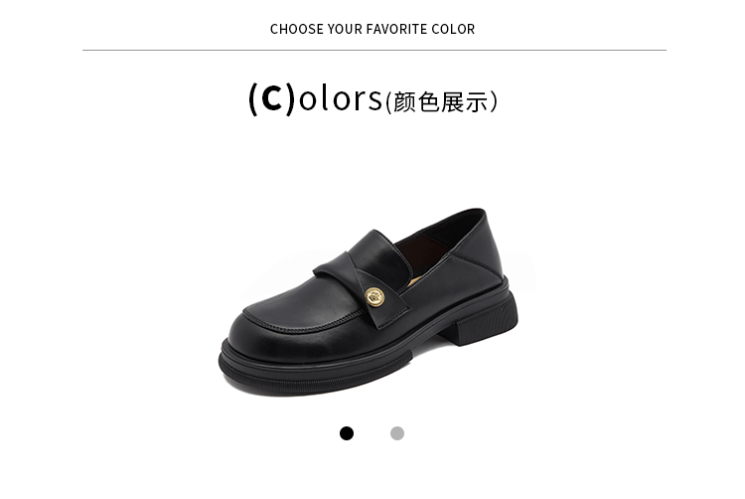
Task: Click the horizontal divider line under caption
Action: (373, 50)
